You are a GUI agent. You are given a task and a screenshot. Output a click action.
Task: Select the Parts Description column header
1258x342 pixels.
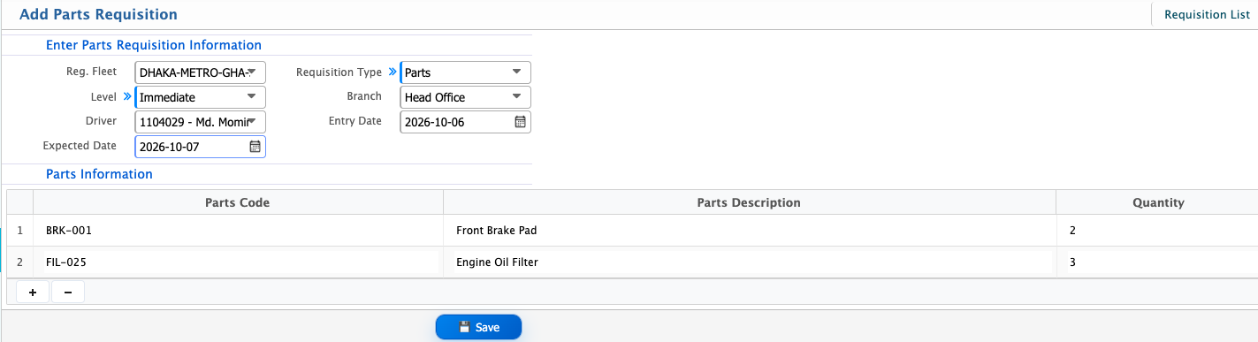coord(749,202)
